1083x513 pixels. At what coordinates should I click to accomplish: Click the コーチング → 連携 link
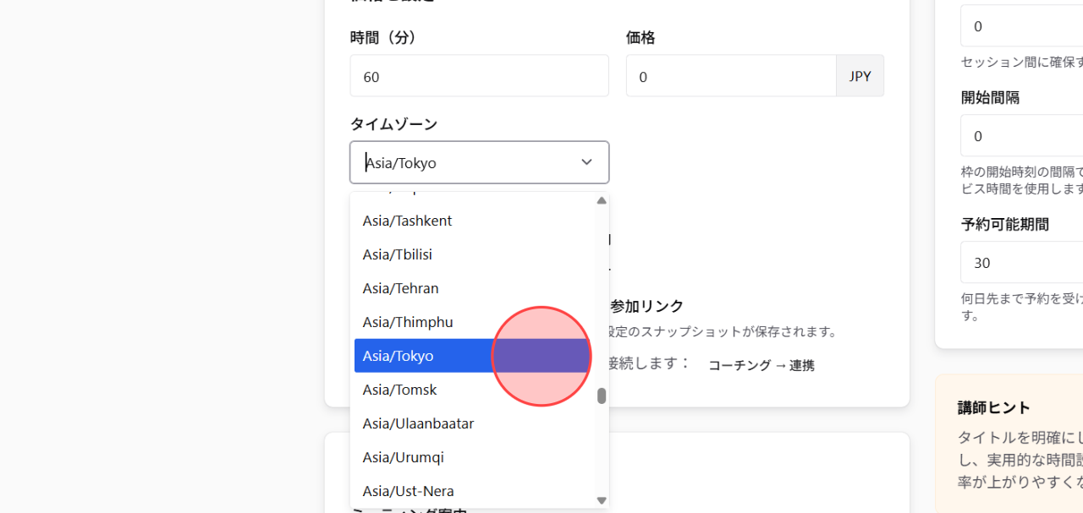point(761,366)
